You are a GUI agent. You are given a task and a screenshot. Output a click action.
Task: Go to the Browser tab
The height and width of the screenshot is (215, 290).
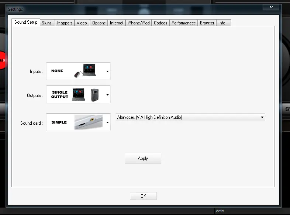207,23
